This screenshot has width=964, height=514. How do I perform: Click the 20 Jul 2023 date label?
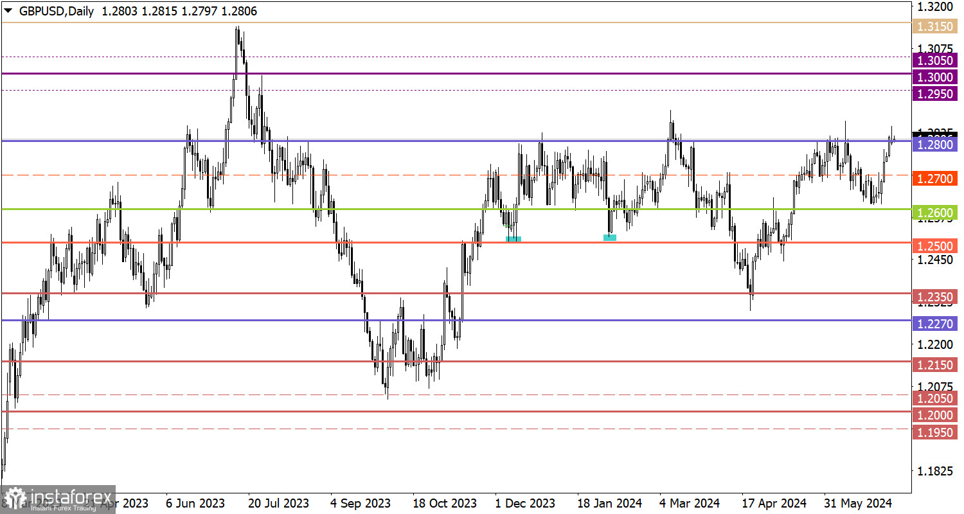click(279, 503)
